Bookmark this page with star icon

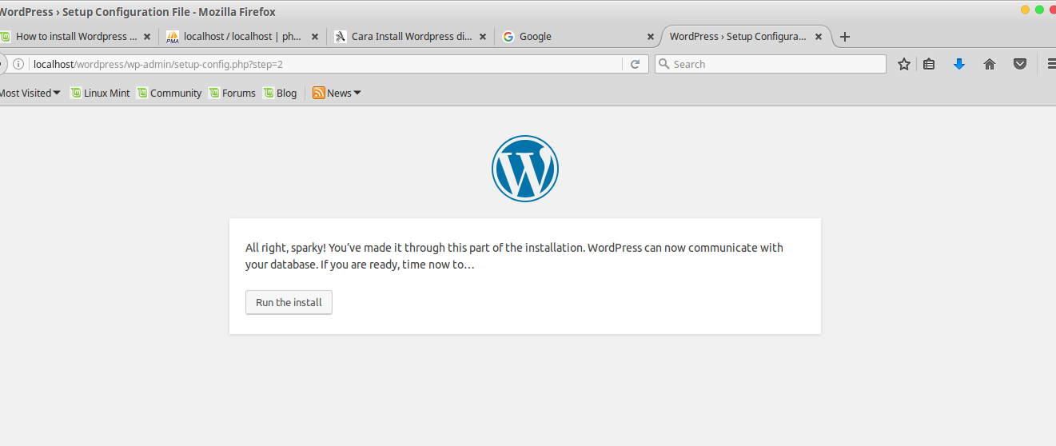903,64
